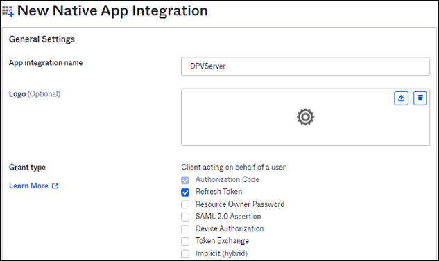439x261 pixels.
Task: Check the SAML 2.0 Assertion checkbox
Action: pyautogui.click(x=185, y=217)
